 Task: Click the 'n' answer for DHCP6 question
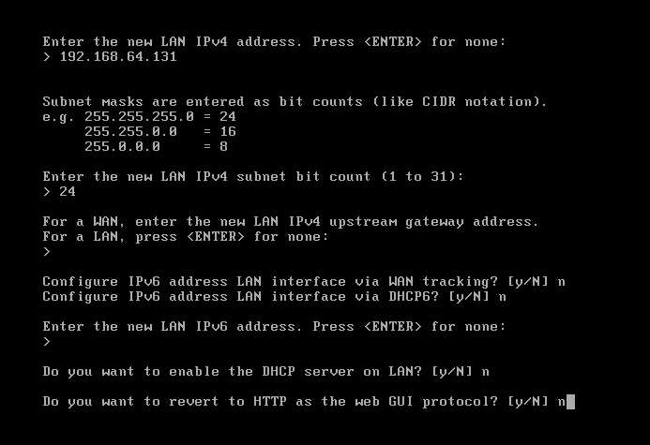coord(502,297)
